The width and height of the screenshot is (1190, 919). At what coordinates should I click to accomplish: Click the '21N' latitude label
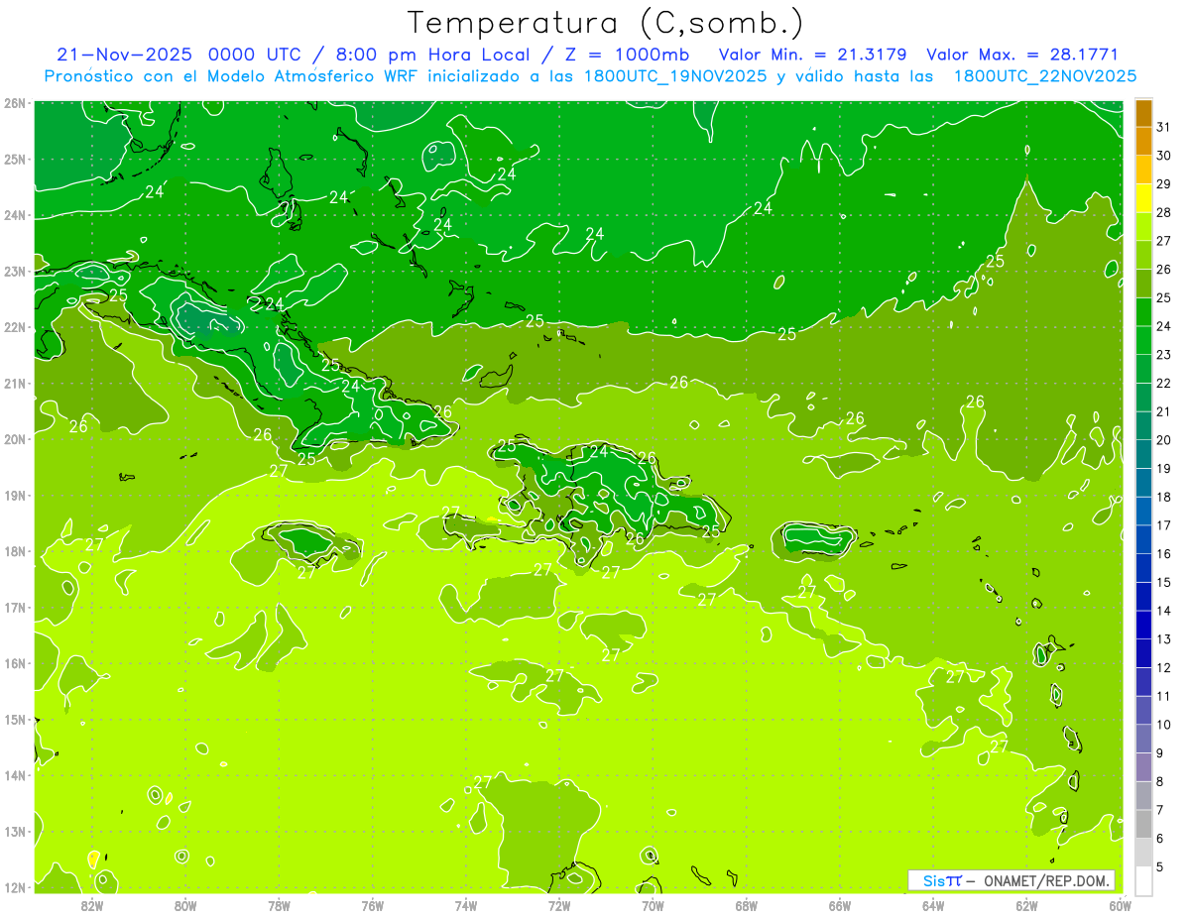(14, 384)
